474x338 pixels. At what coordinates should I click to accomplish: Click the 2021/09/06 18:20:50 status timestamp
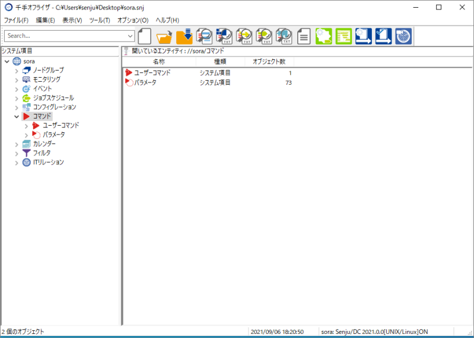tap(277, 331)
